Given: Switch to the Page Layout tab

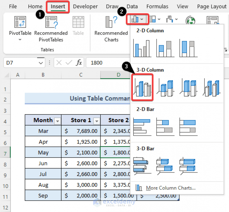Looking at the screenshot, I should point(212,7).
